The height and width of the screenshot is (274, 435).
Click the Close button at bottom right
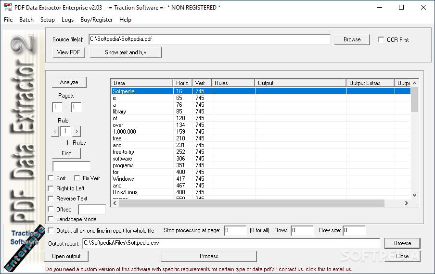[402, 256]
